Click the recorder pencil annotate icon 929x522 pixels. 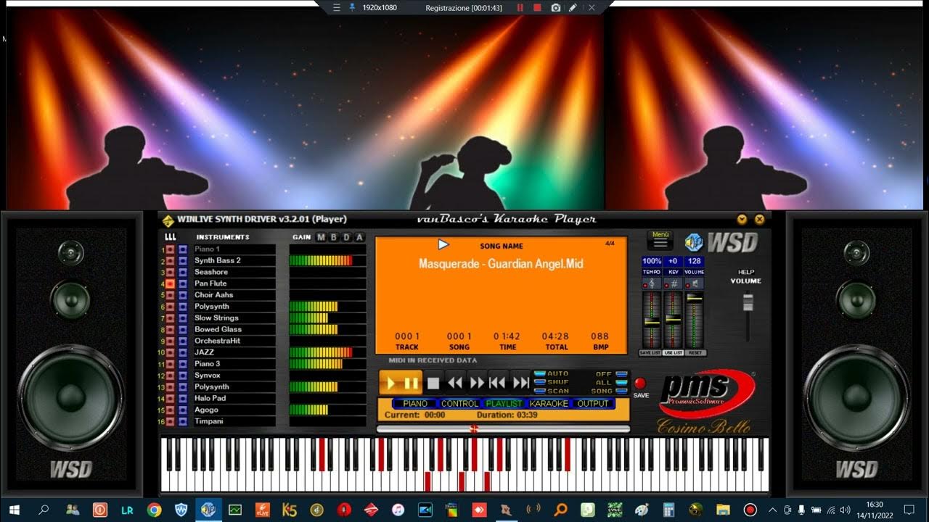(x=573, y=7)
